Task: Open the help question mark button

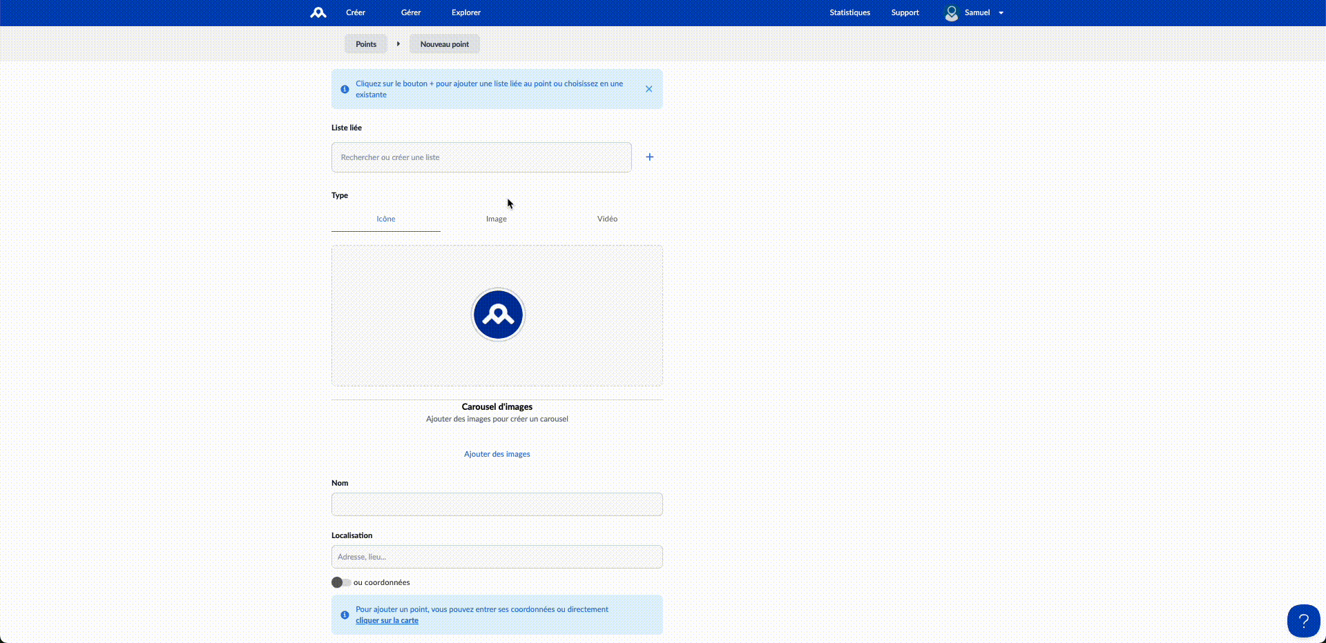Action: tap(1304, 621)
